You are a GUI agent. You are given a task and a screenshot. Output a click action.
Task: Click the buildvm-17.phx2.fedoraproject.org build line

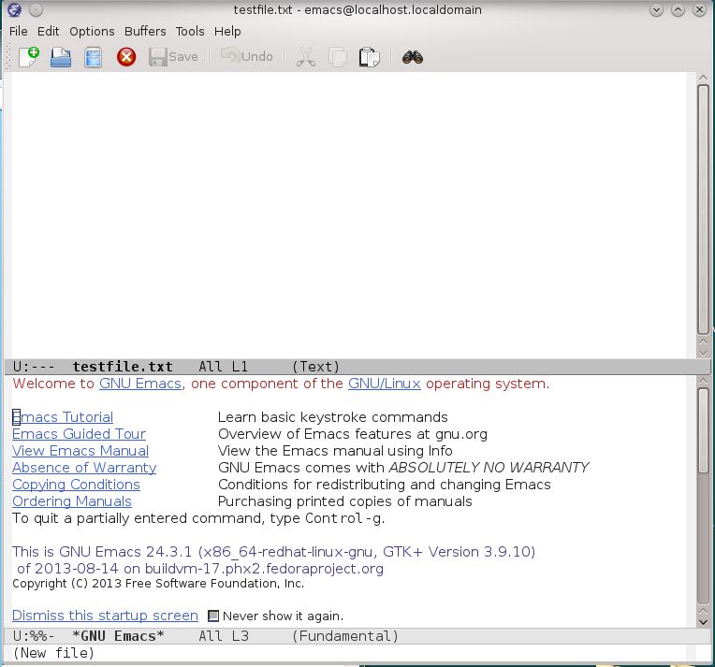[200, 569]
